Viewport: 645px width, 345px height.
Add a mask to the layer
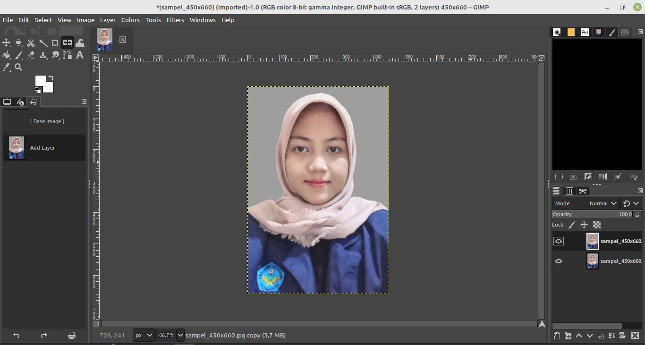622,336
